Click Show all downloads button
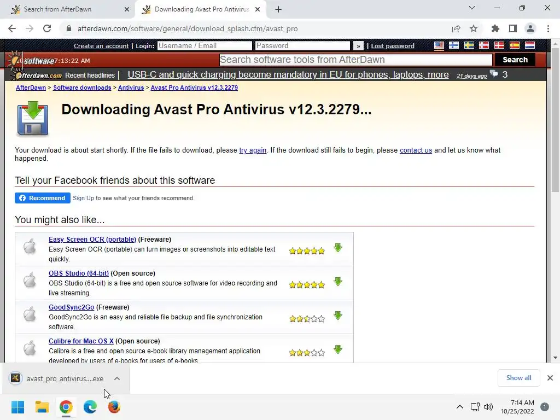The image size is (560, 420). pos(518,378)
